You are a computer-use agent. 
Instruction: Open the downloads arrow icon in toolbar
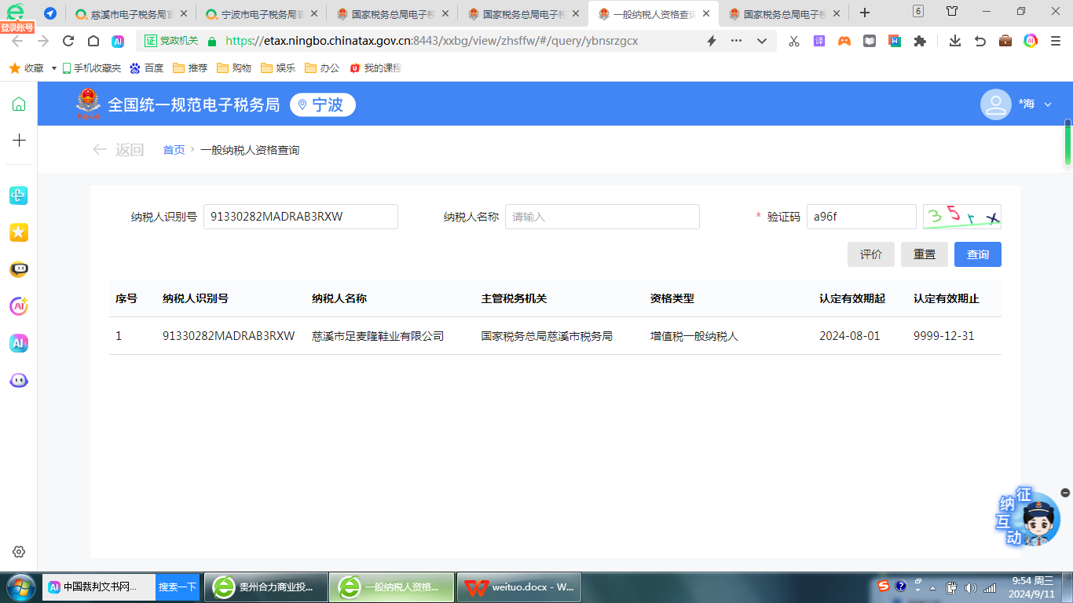pos(954,41)
